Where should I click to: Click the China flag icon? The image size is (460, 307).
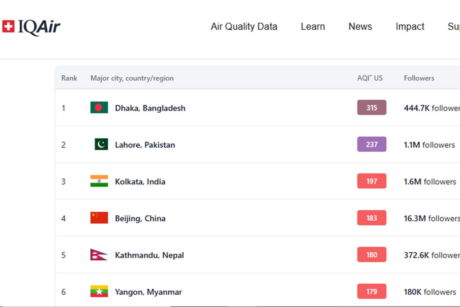click(x=99, y=218)
